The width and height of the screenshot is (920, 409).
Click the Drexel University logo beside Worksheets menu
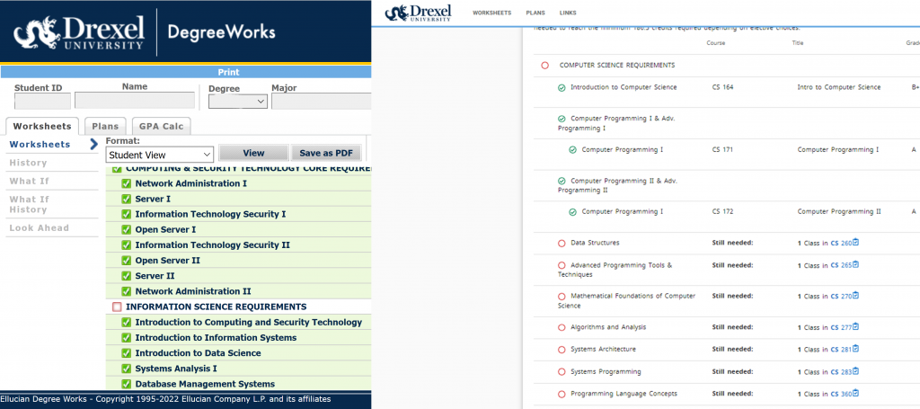pos(418,13)
